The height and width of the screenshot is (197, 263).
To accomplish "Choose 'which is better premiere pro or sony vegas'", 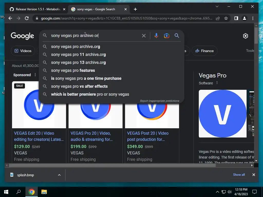I will (x=111, y=94).
